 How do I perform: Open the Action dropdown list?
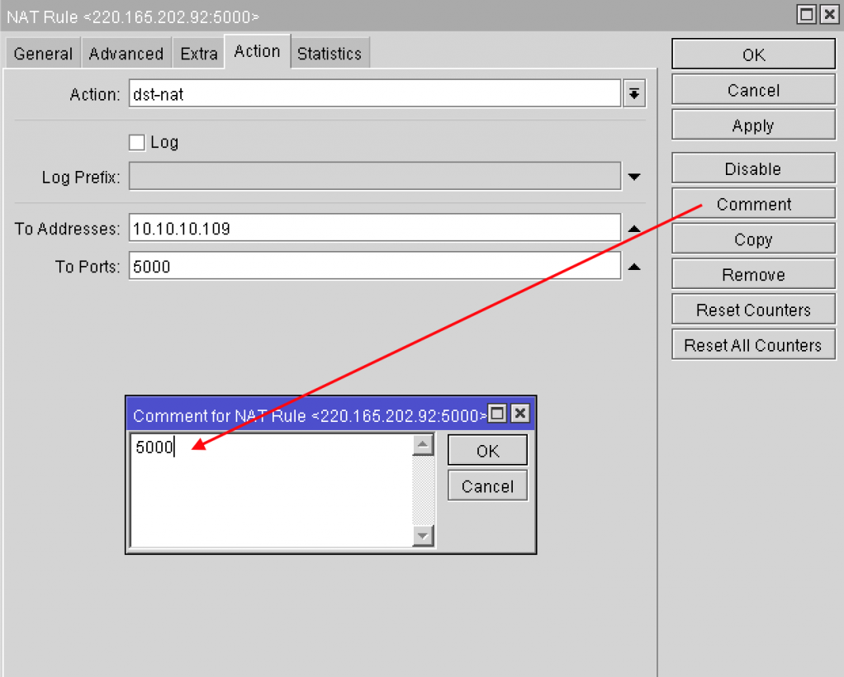[x=633, y=94]
